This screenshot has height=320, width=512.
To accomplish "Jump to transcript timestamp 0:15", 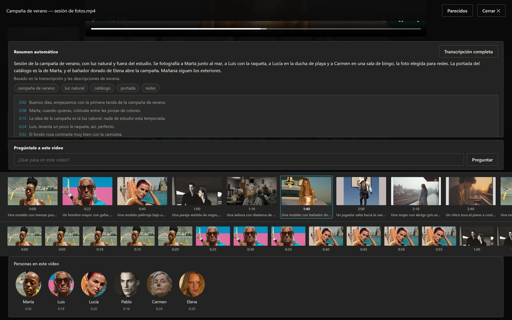I will 23,119.
